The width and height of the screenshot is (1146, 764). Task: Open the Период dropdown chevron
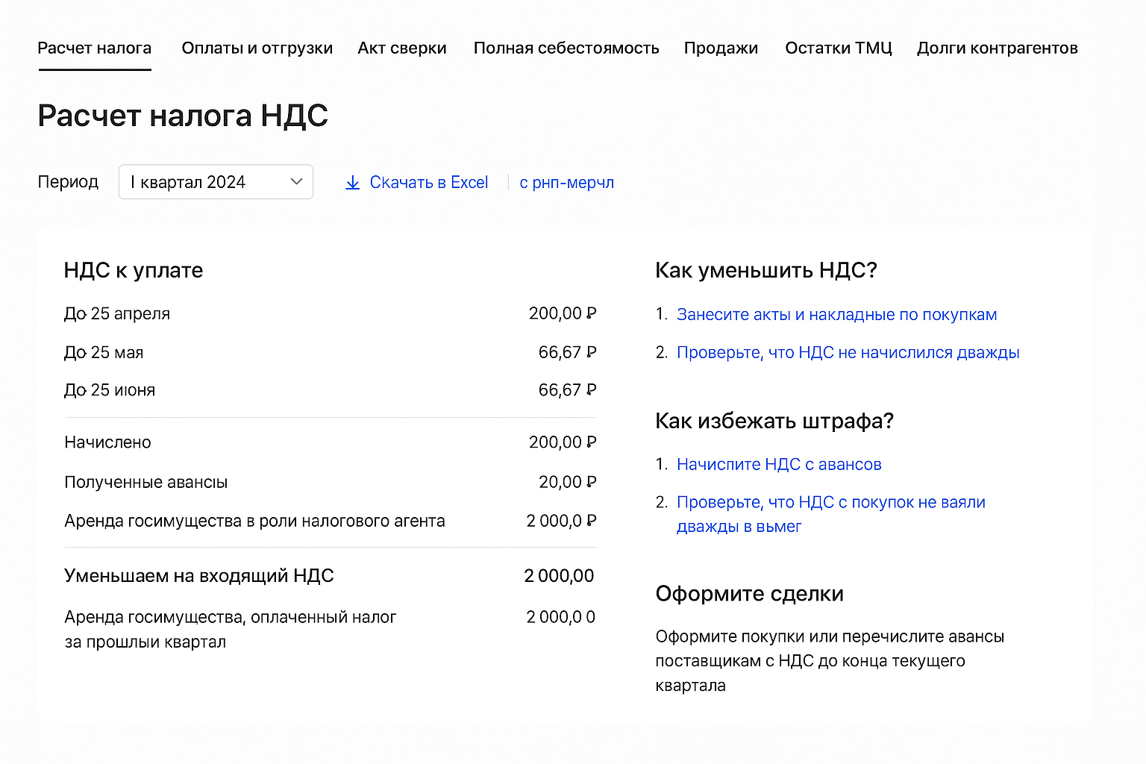click(296, 181)
